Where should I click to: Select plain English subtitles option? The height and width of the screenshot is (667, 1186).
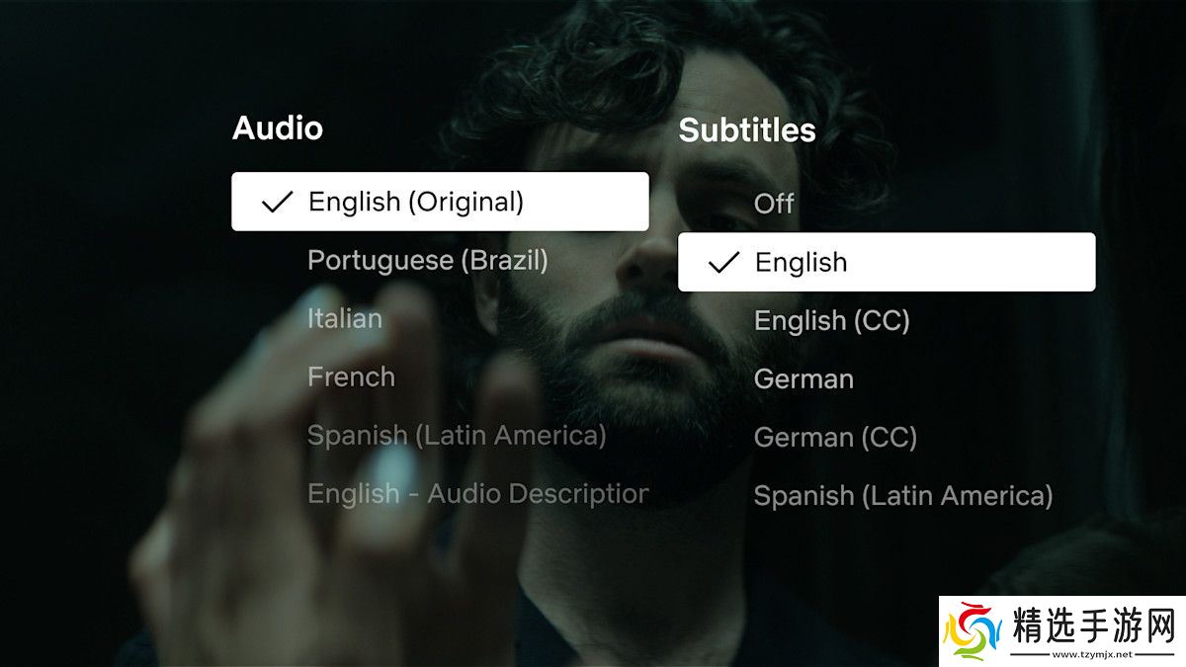[886, 262]
